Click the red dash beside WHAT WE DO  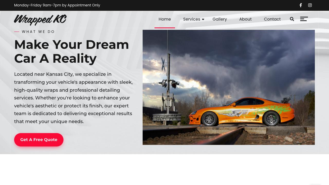click(17, 32)
